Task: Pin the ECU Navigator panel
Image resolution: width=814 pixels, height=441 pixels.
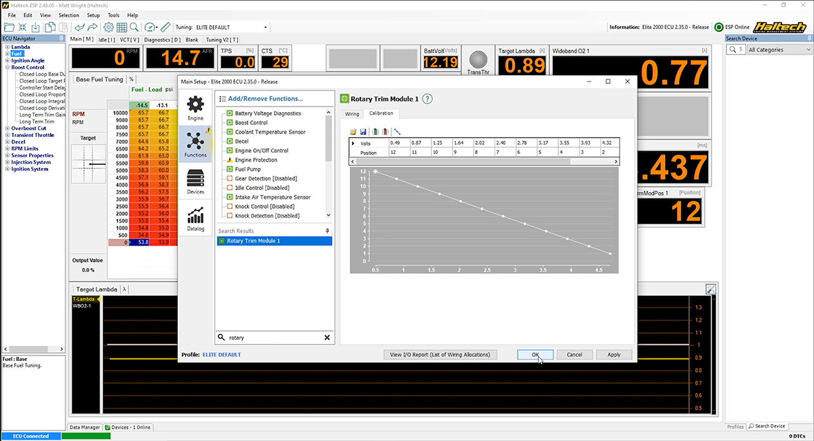Action: click(x=62, y=39)
